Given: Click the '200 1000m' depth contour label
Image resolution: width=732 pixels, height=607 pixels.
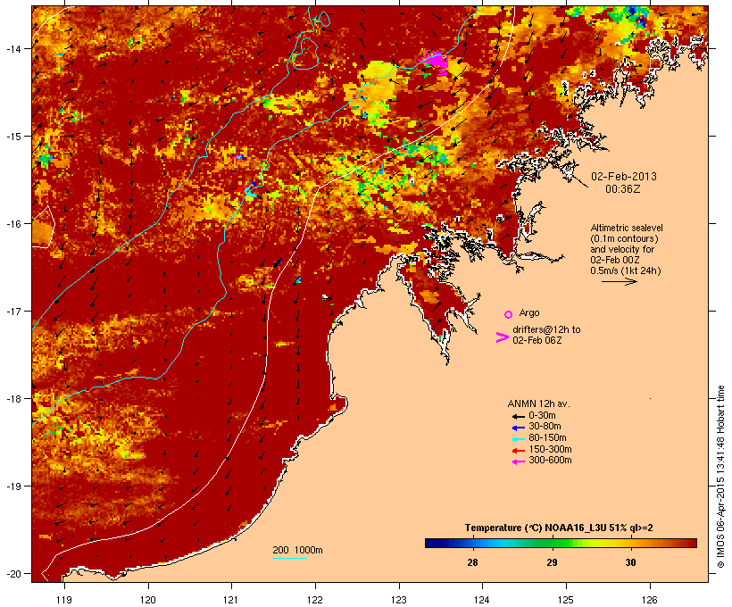Looking at the screenshot, I should click(x=297, y=550).
